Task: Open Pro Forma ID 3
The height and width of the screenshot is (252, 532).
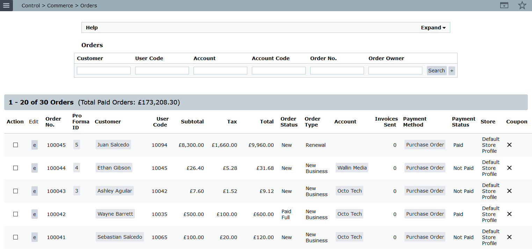Action: pyautogui.click(x=76, y=191)
